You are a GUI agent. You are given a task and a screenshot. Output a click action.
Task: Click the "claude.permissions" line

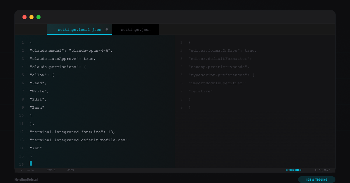coord(58,67)
